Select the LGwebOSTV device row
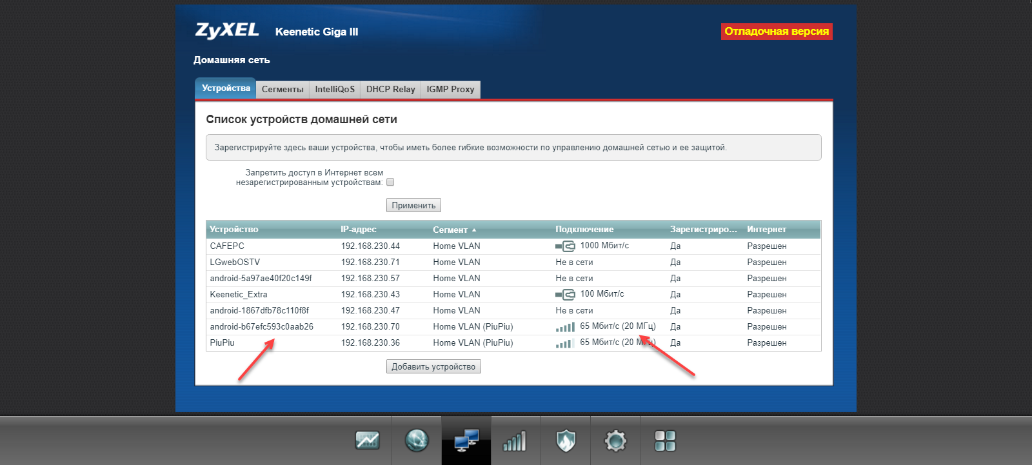Viewport: 1032px width, 465px height. coord(513,262)
